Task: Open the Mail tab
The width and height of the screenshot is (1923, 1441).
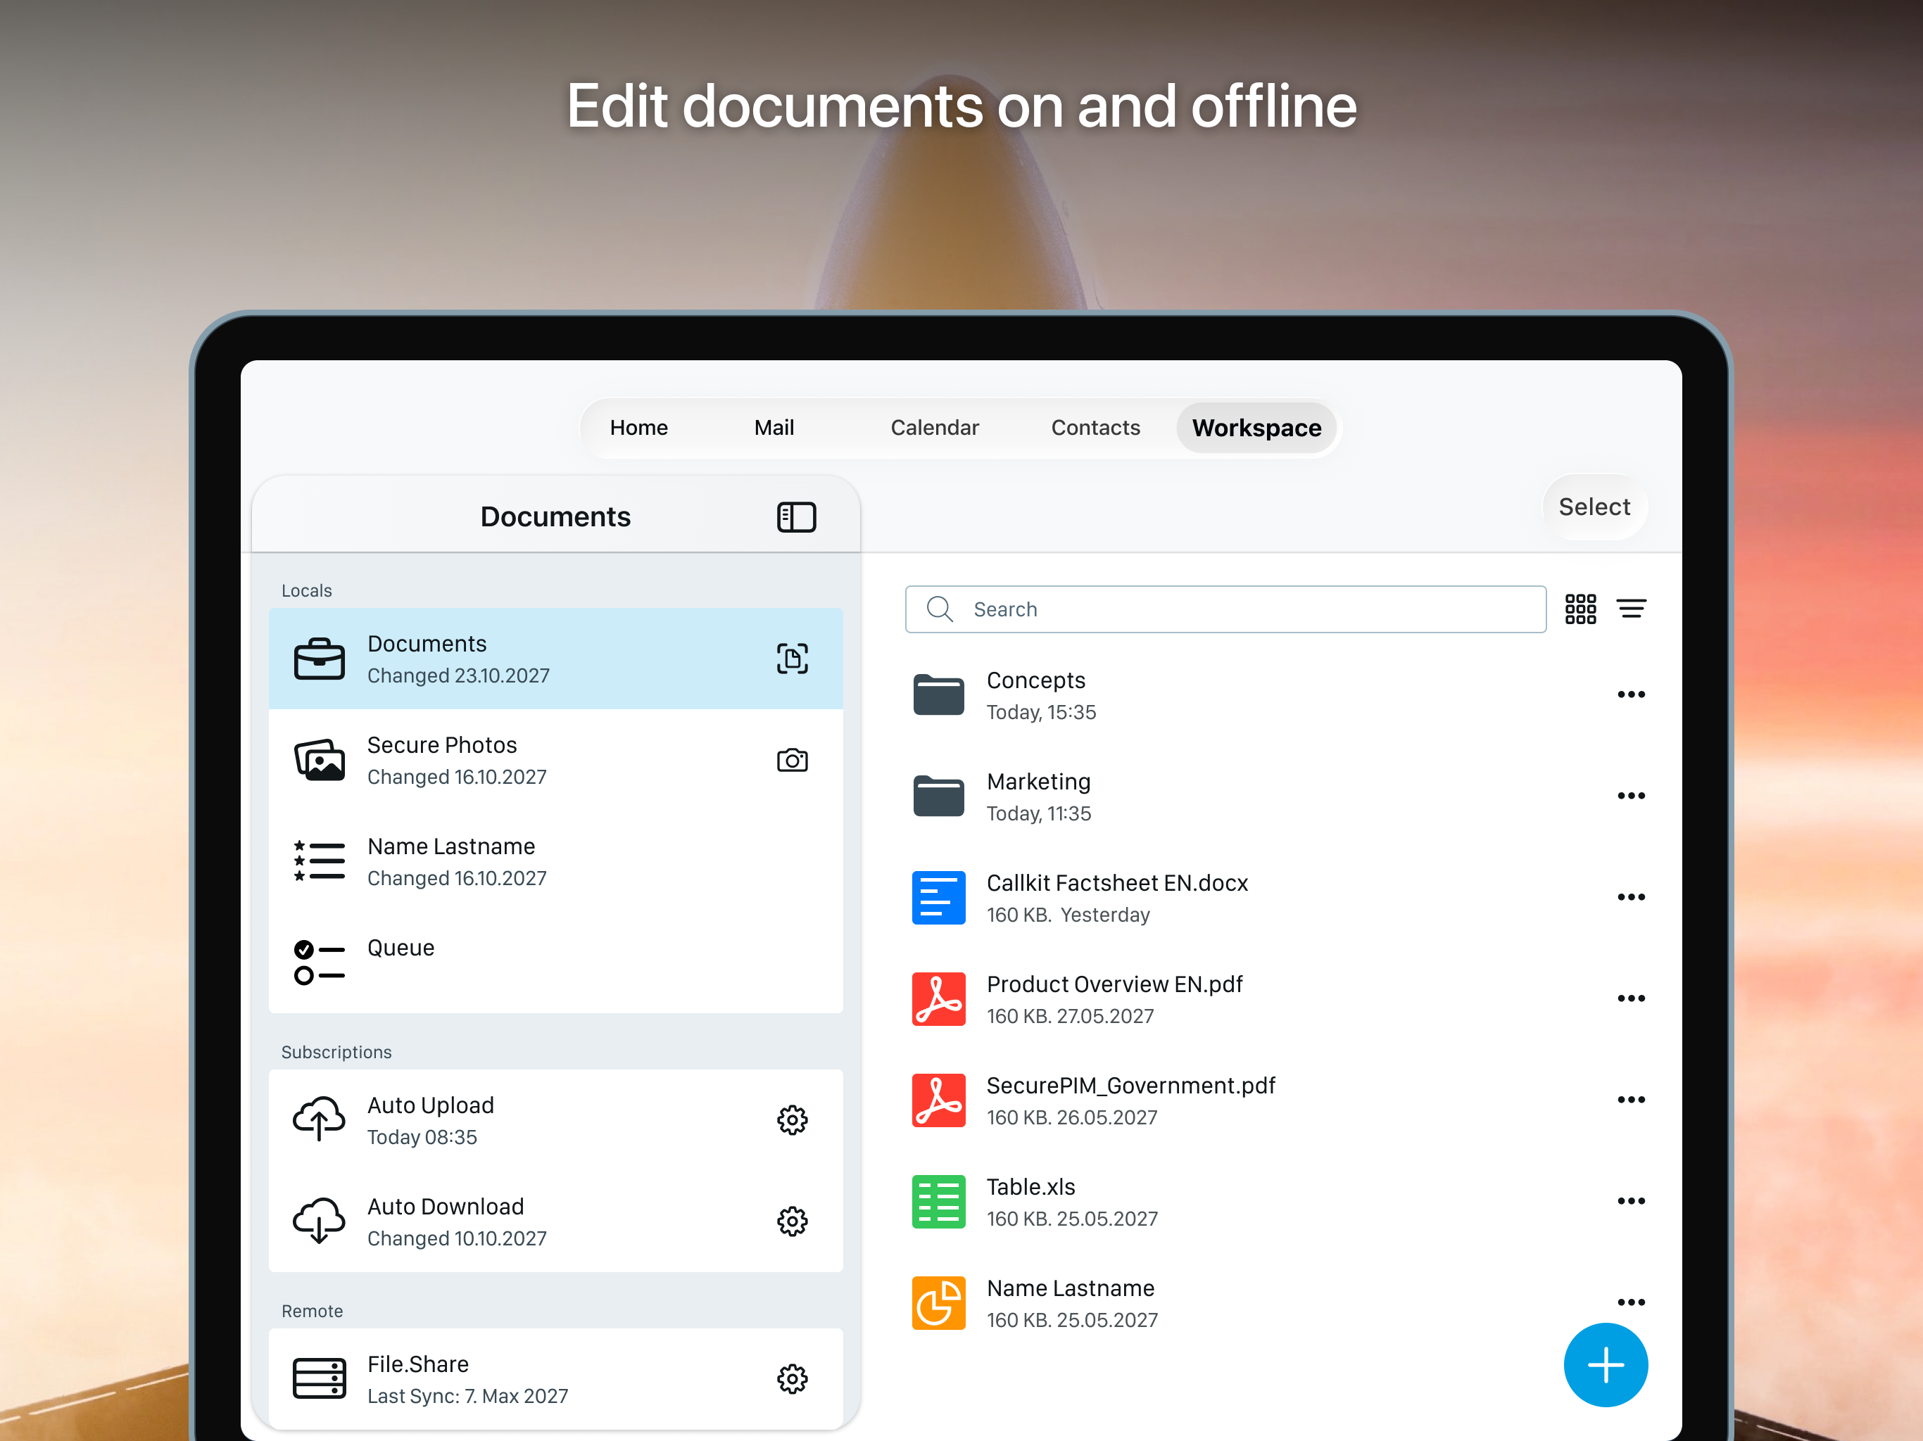Action: click(x=774, y=428)
